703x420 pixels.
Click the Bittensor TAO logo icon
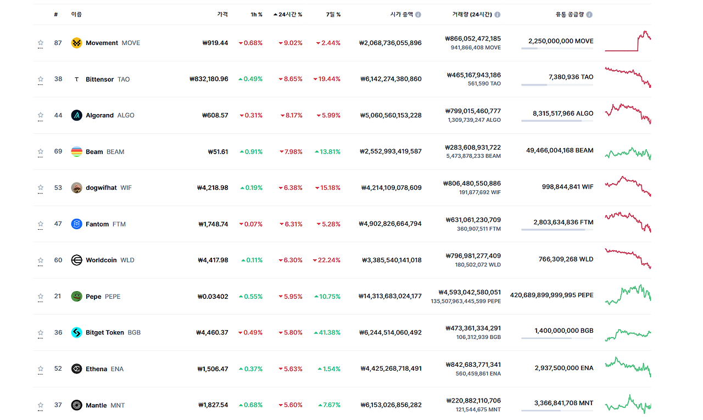click(x=76, y=79)
